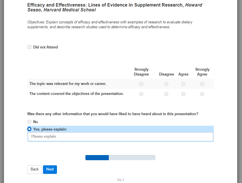242x183 pixels.
Task: Select the 'Yes, please explain' radio button
Action: [29, 129]
